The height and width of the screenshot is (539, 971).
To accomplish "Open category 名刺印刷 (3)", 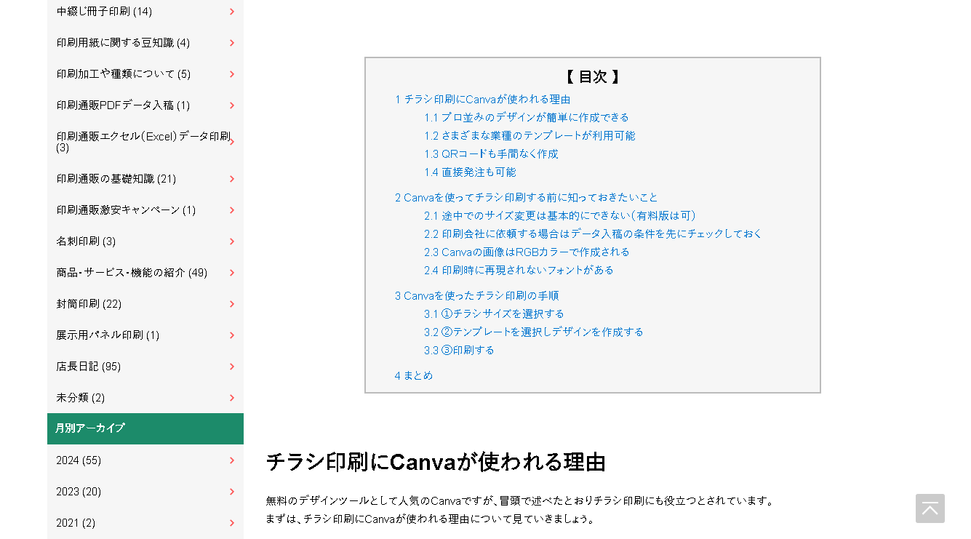I will pos(145,241).
